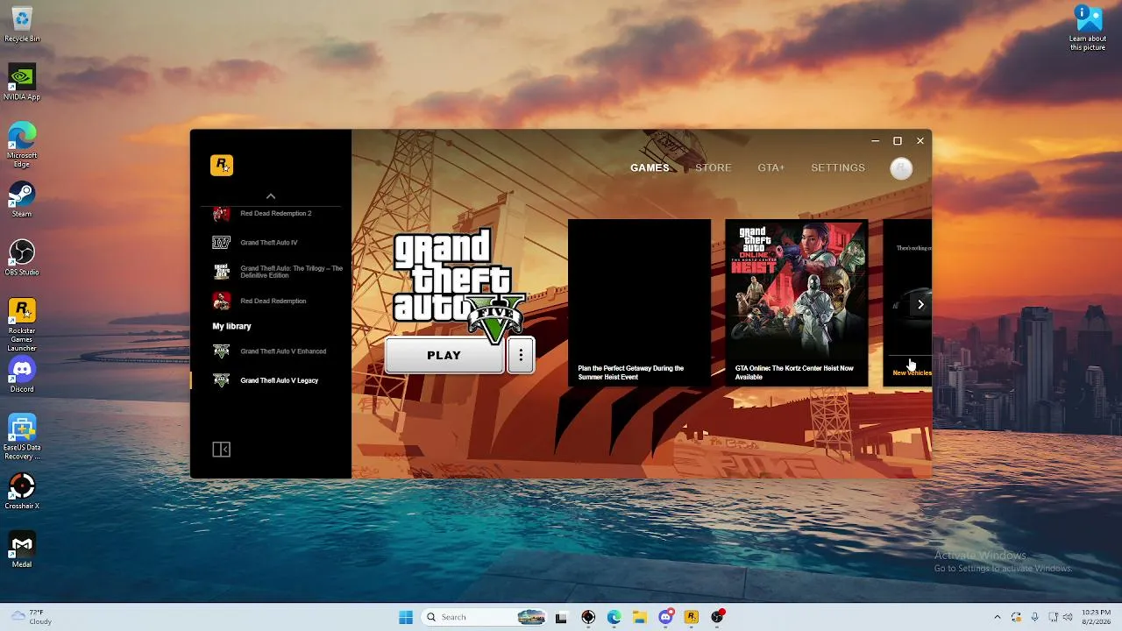Click the My library heading
This screenshot has width=1122, height=631.
click(x=231, y=326)
